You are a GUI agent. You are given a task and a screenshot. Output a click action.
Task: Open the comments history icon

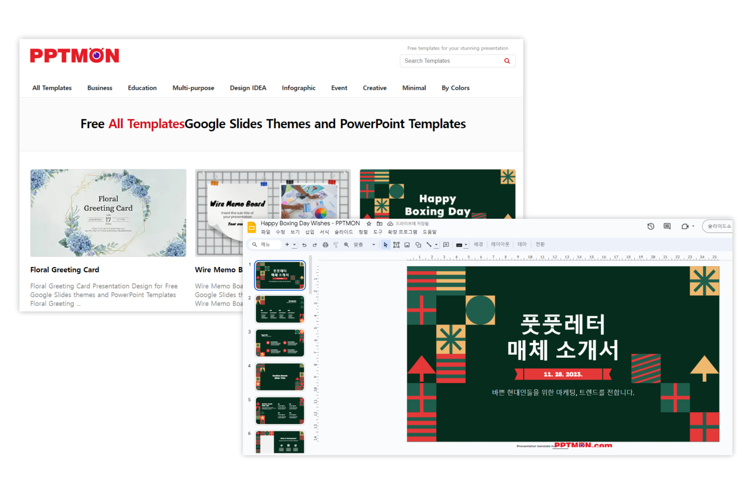(x=667, y=226)
